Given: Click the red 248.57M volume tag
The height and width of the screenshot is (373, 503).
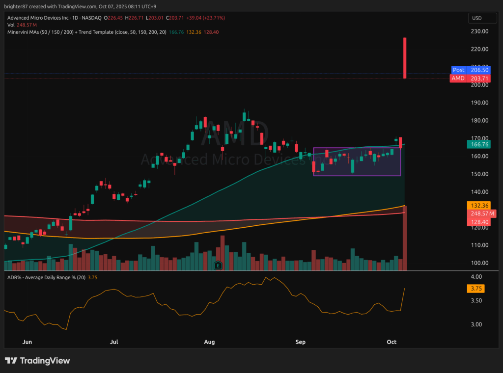Looking at the screenshot, I should pos(481,213).
